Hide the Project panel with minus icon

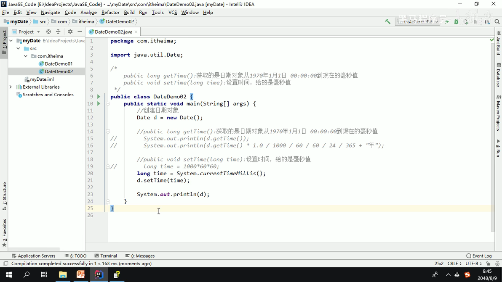80,32
